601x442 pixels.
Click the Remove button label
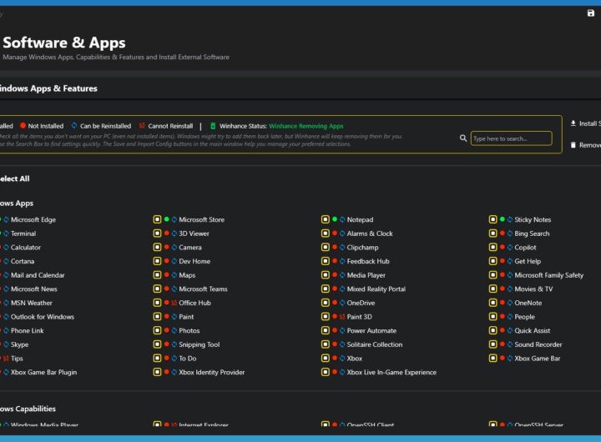pos(590,145)
